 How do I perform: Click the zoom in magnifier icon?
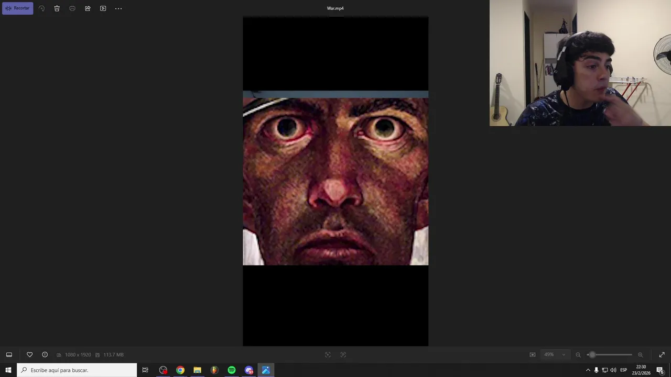pos(640,354)
